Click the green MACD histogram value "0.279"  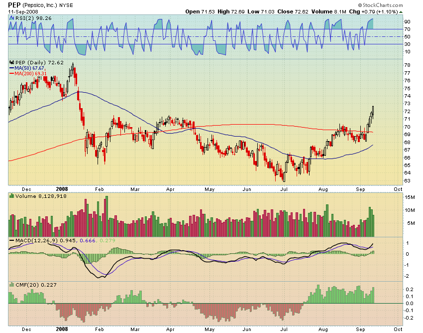click(107, 240)
